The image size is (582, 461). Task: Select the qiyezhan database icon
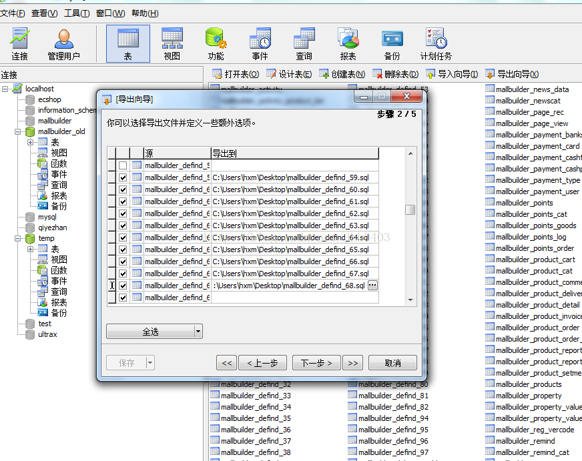[x=31, y=227]
